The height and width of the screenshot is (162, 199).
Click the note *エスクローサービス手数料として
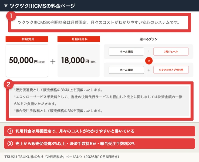98,97
